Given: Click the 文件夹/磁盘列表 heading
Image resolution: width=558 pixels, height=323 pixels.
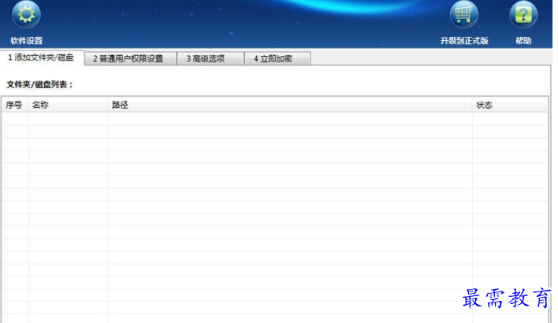Looking at the screenshot, I should 40,84.
